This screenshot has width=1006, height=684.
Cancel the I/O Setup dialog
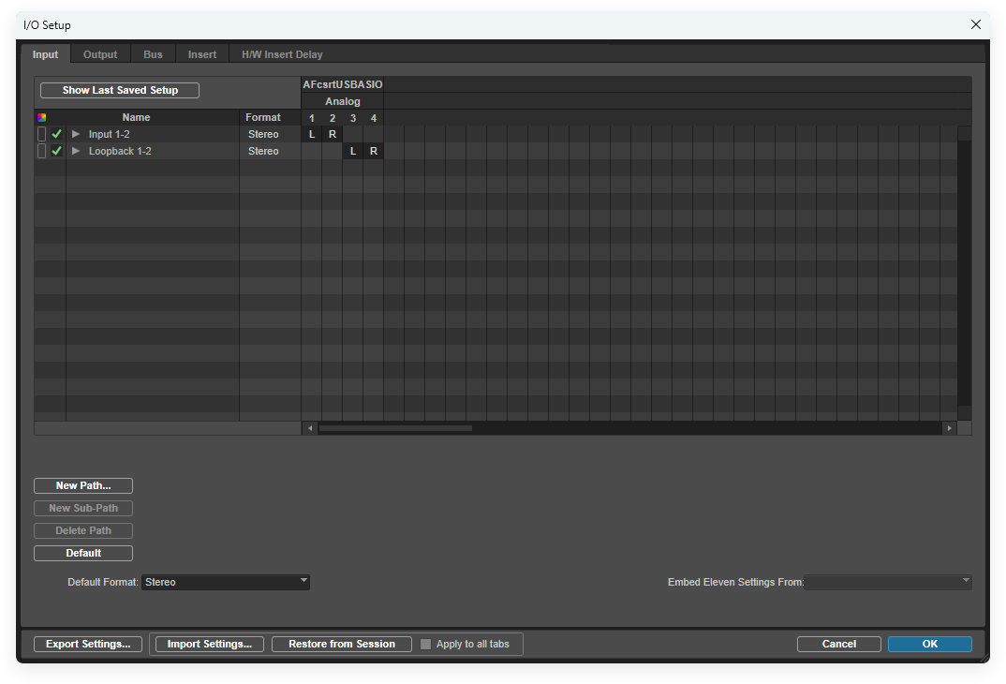(839, 645)
